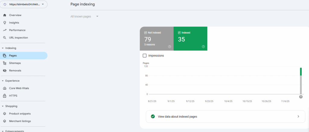Open Insights via the lightbulb icon
The width and height of the screenshot is (309, 132).
point(5,23)
